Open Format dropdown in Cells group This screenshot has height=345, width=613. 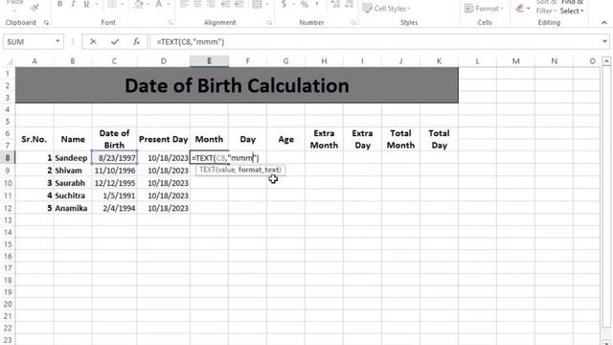tap(483, 9)
